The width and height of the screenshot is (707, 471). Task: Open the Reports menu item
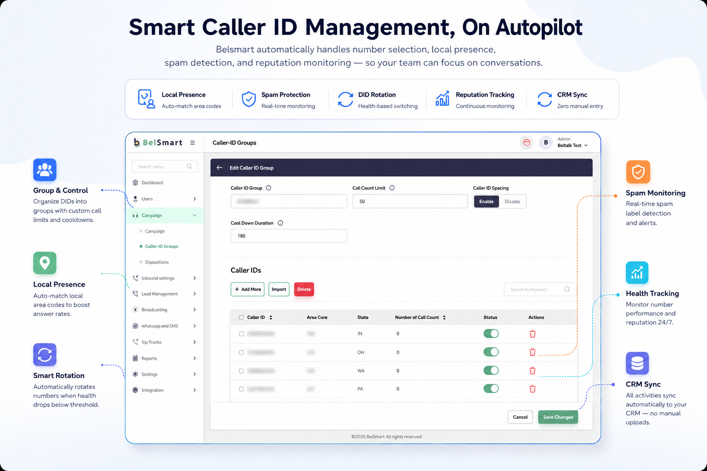click(x=164, y=358)
